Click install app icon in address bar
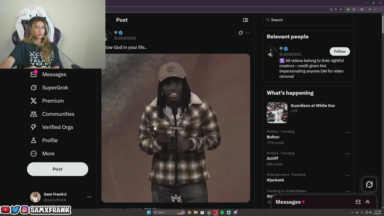384x216 pixels. [x=331, y=9]
